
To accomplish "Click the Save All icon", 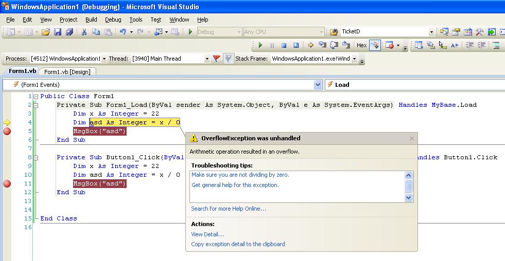I will 69,32.
